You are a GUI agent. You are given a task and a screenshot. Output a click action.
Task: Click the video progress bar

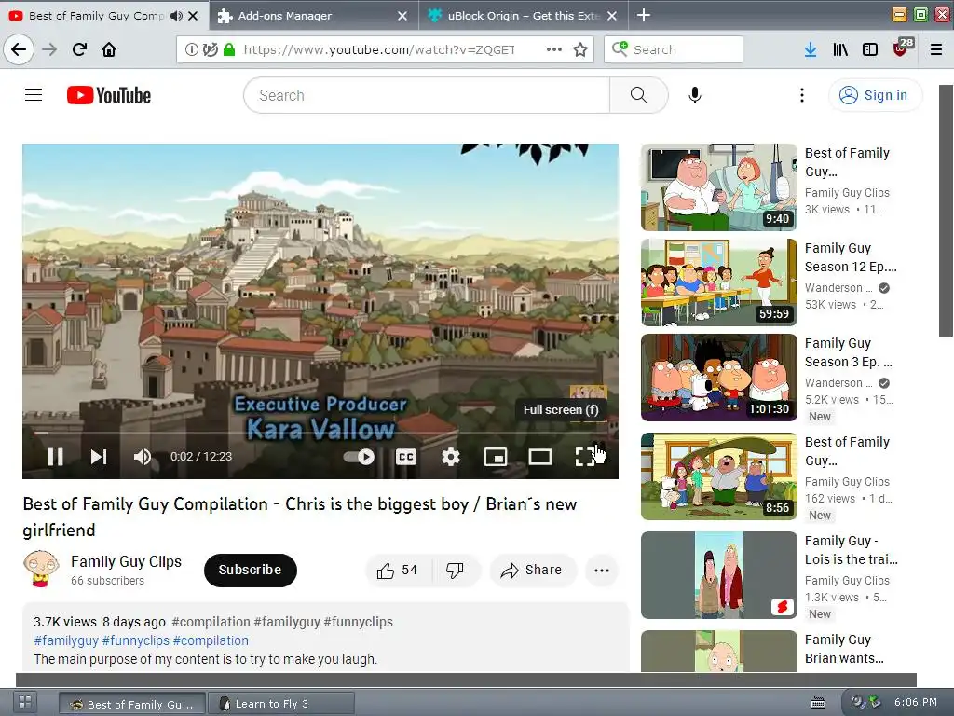(x=320, y=433)
